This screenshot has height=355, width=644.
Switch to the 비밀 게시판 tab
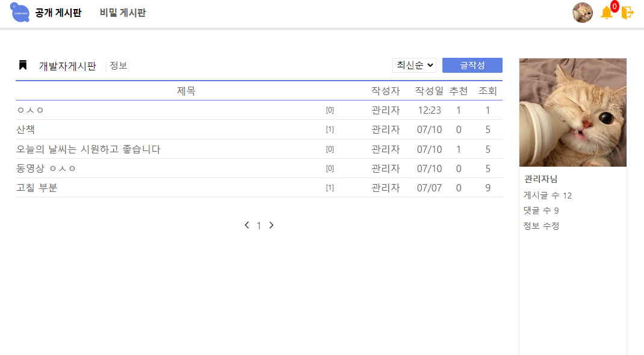123,12
